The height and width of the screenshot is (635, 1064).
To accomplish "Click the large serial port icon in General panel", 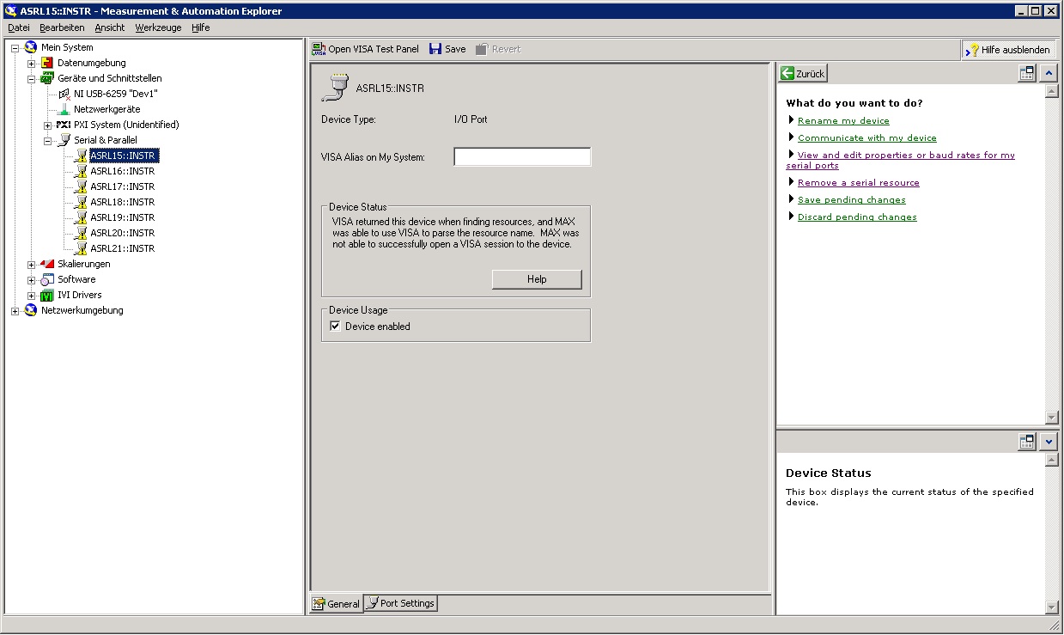I will click(x=335, y=88).
